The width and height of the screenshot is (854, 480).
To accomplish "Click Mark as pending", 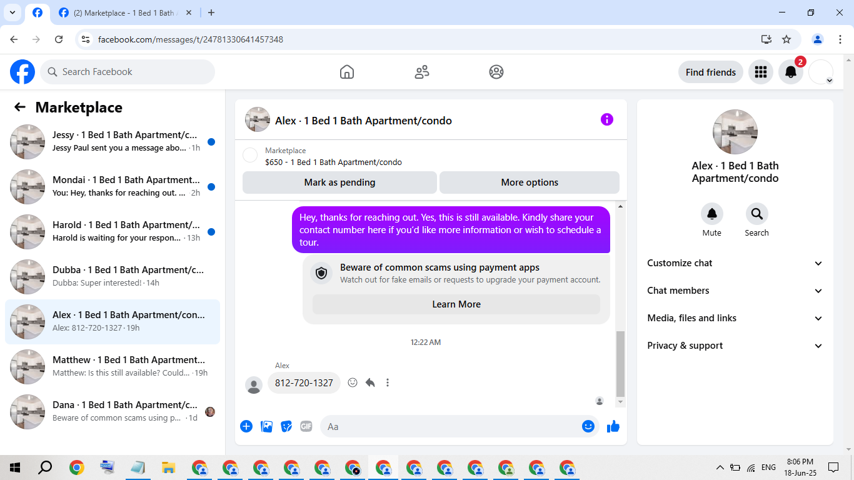I will 339,182.
